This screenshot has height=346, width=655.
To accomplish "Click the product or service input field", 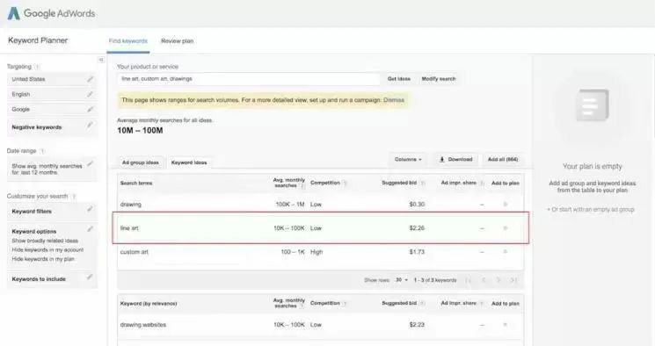I will (249, 79).
